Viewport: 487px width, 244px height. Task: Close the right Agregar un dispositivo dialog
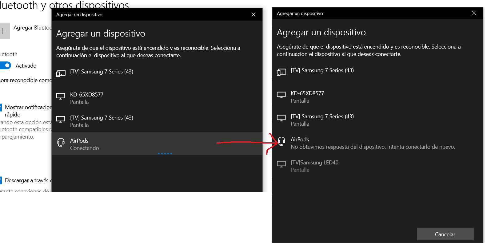pyautogui.click(x=474, y=13)
